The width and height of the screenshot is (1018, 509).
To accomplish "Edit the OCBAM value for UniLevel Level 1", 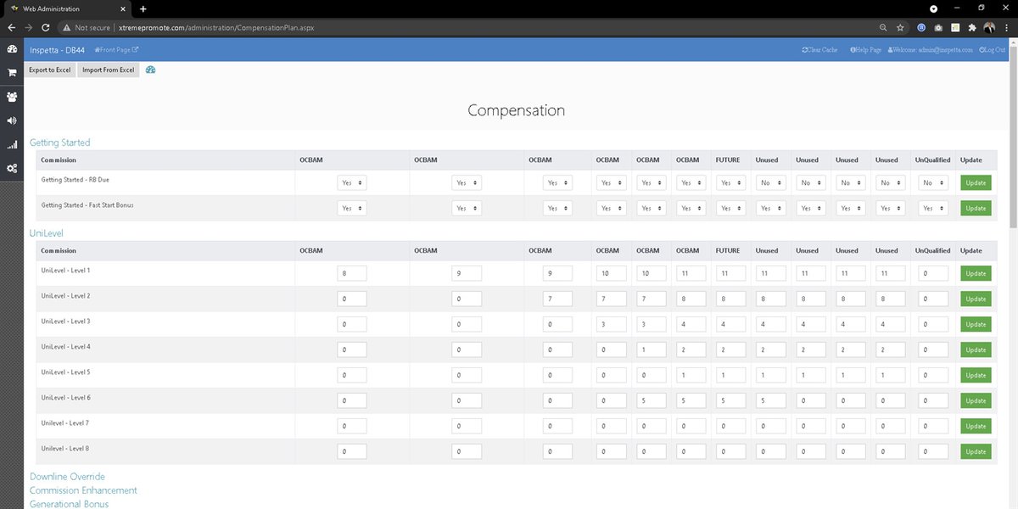I will [x=351, y=272].
